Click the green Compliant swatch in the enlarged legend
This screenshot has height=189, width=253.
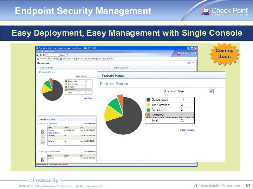pyautogui.click(x=148, y=110)
